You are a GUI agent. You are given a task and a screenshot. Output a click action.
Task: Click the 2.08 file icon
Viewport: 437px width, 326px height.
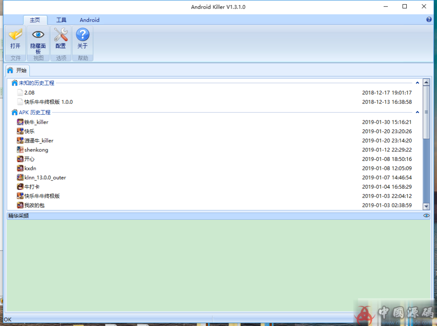coord(20,93)
